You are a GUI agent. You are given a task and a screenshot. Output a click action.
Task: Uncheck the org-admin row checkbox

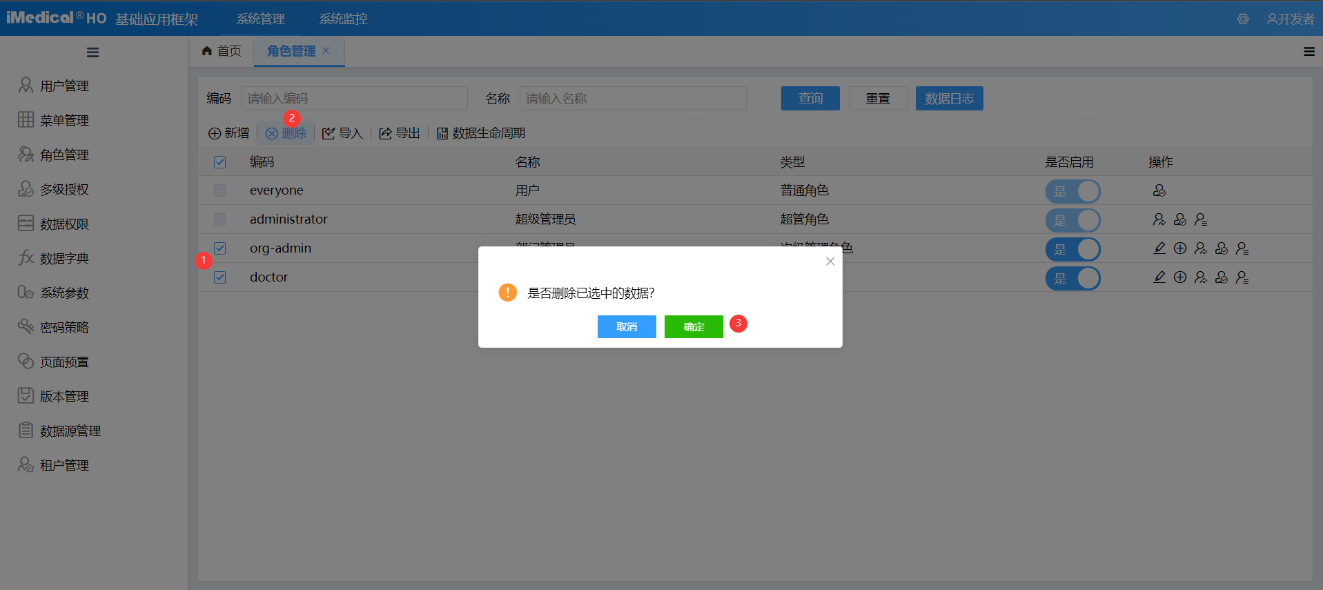[219, 248]
